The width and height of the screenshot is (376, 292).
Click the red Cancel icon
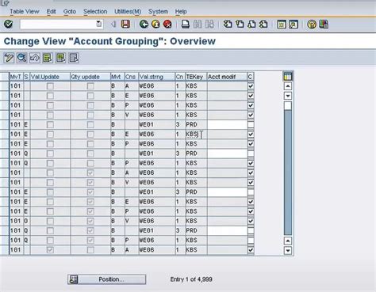click(167, 25)
